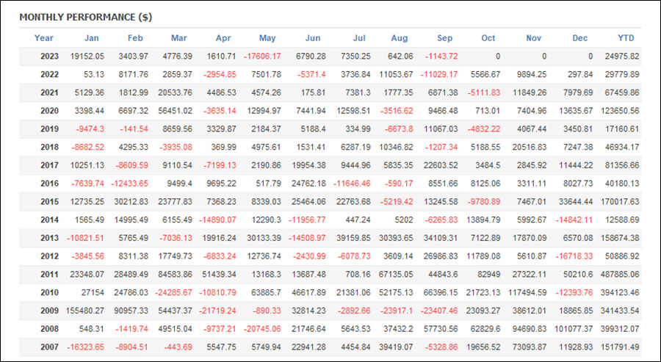The image size is (661, 362).
Task: Select the Dec column header
Action: point(581,38)
